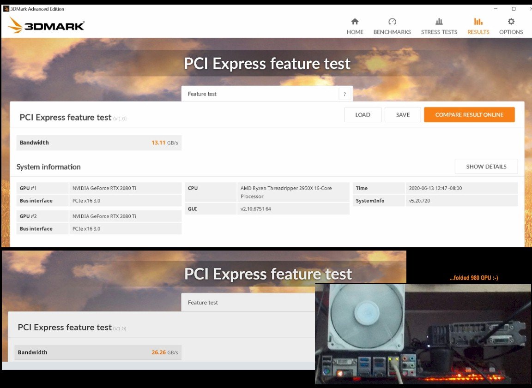Select the 26.26 GB/s bandwidth value
The image size is (532, 388).
164,352
